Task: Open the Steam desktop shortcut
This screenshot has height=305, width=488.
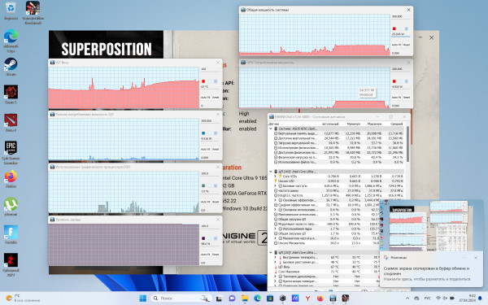Action: click(11, 67)
